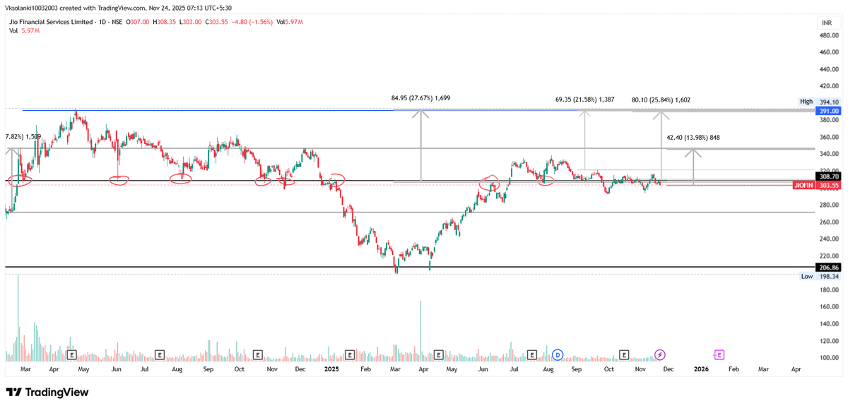Select the 308.70 horizontal line price label
848x408 pixels.
point(829,176)
